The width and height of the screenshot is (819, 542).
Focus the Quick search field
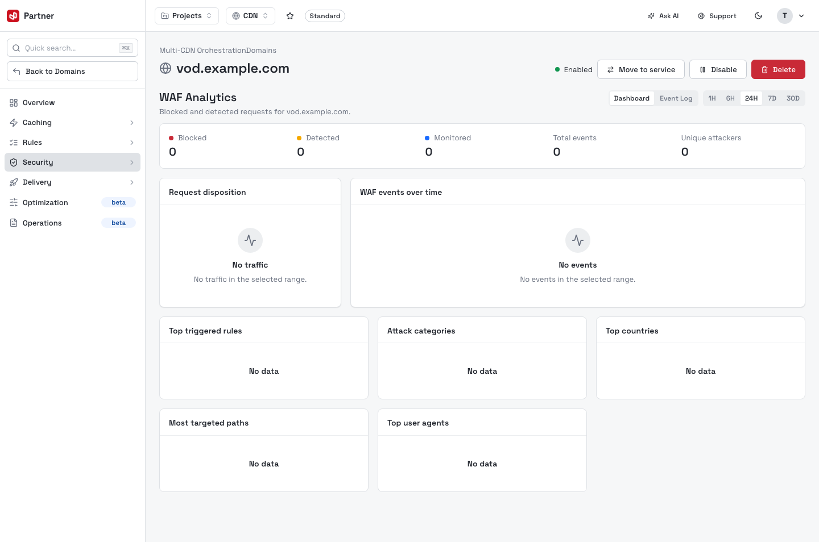(72, 48)
